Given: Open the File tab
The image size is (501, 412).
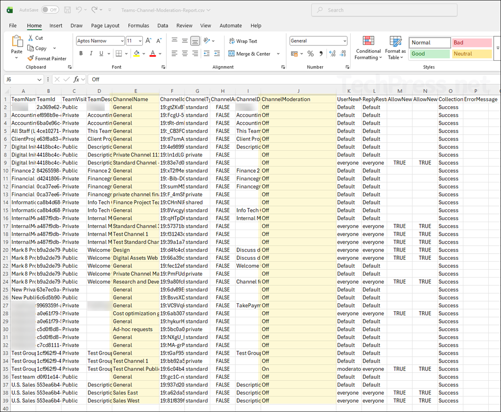Looking at the screenshot, I should point(13,25).
